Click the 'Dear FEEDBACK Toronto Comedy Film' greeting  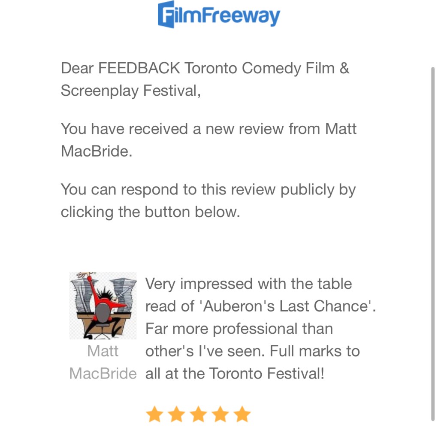click(x=205, y=68)
